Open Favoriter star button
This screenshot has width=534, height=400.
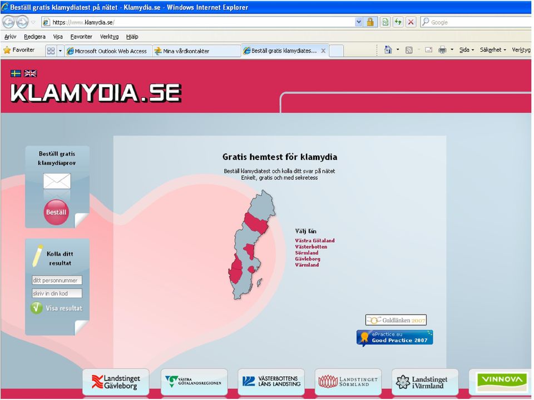pos(19,50)
